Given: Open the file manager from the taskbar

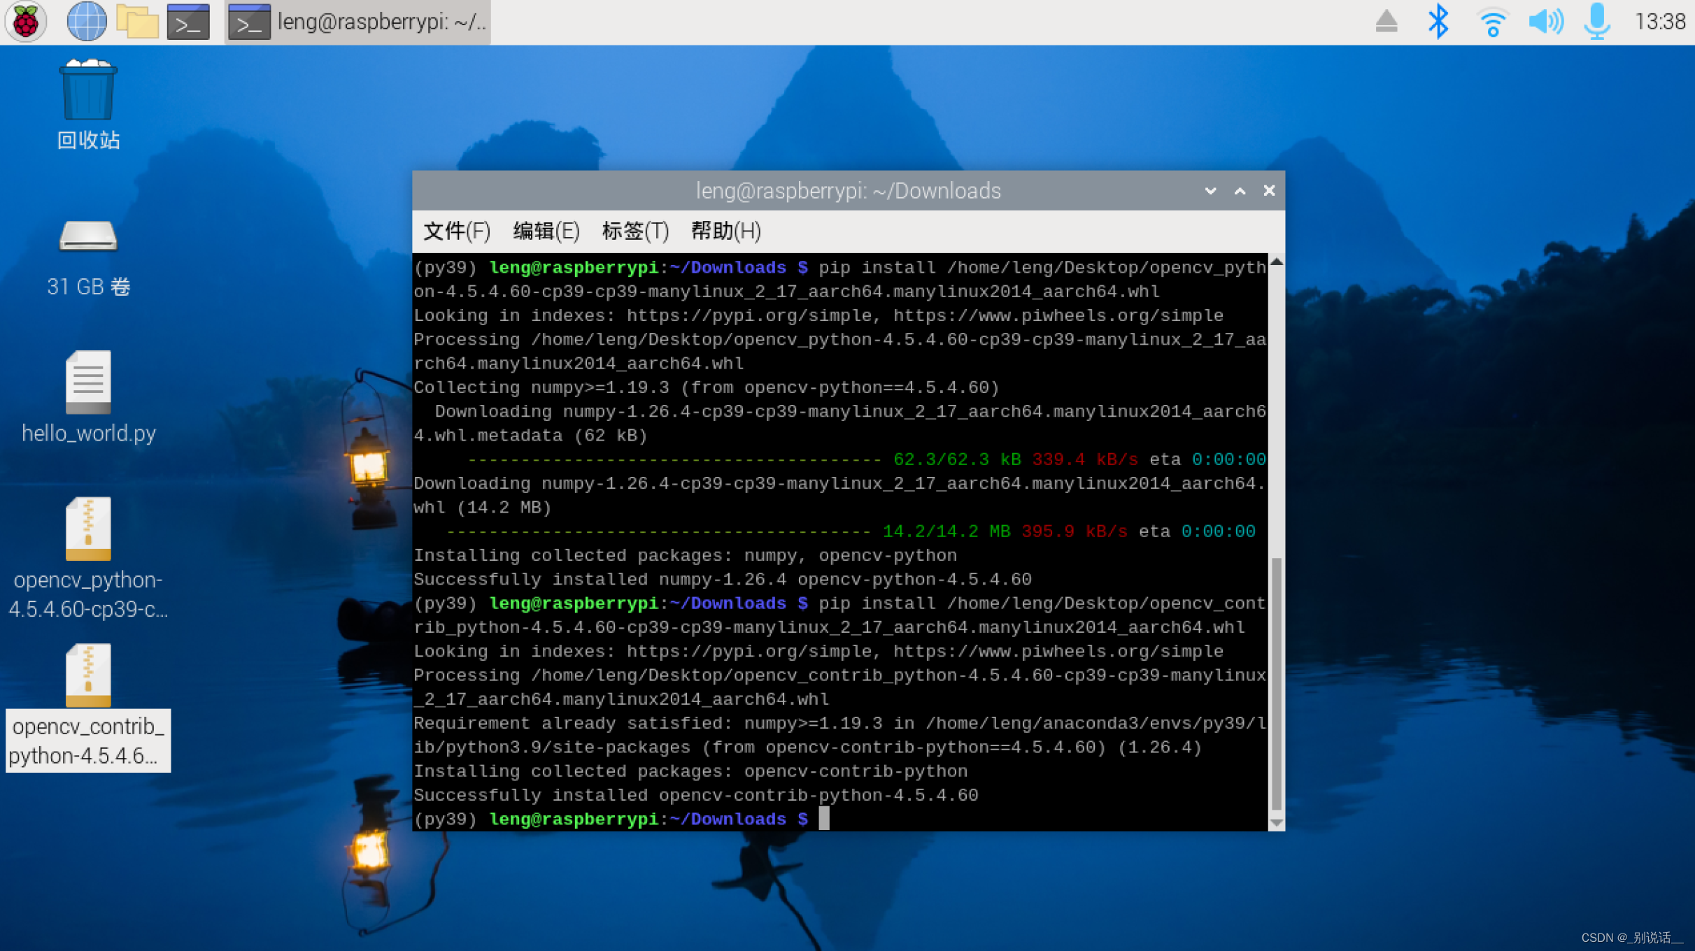Looking at the screenshot, I should (x=137, y=22).
